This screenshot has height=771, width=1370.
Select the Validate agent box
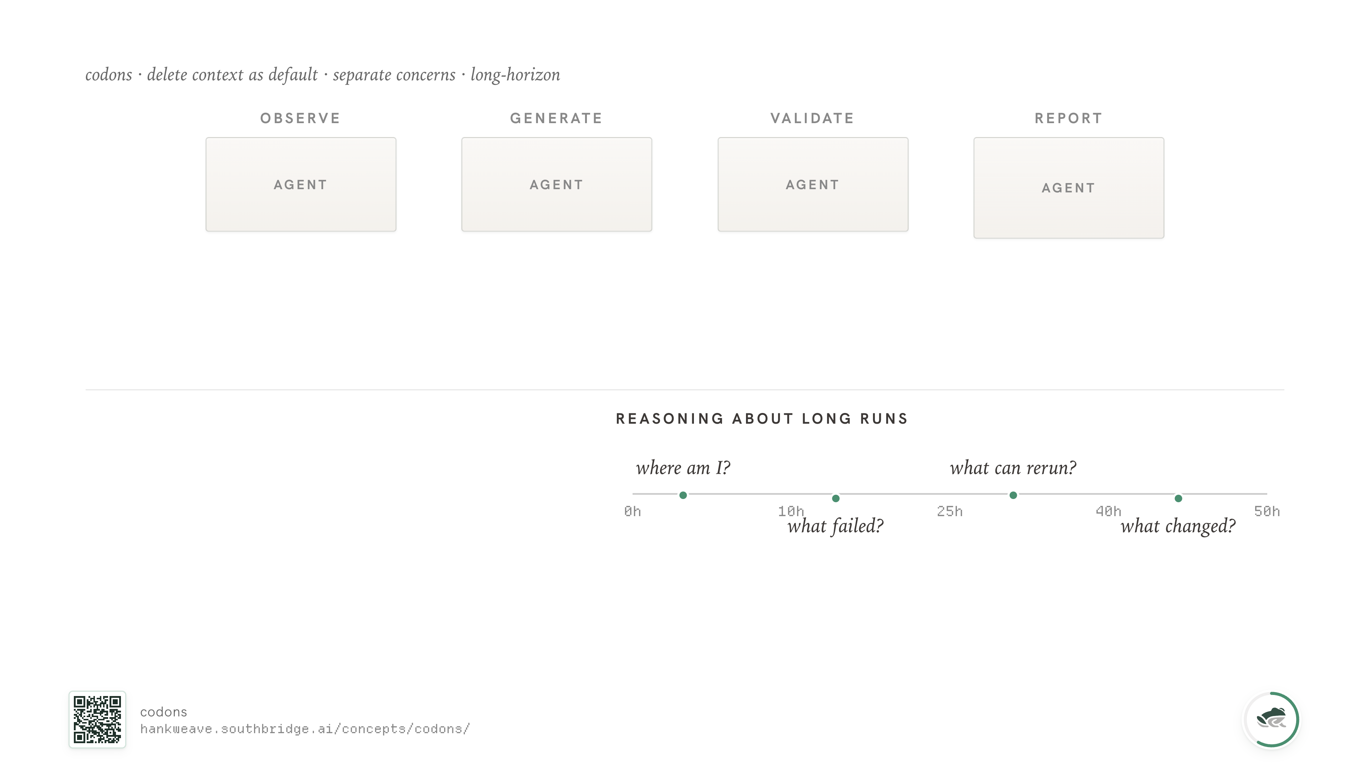point(813,185)
